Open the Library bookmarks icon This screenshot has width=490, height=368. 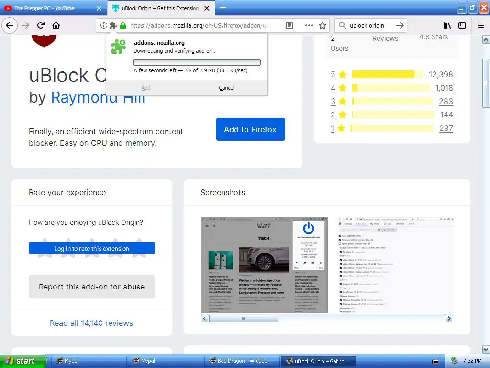pyautogui.click(x=447, y=26)
